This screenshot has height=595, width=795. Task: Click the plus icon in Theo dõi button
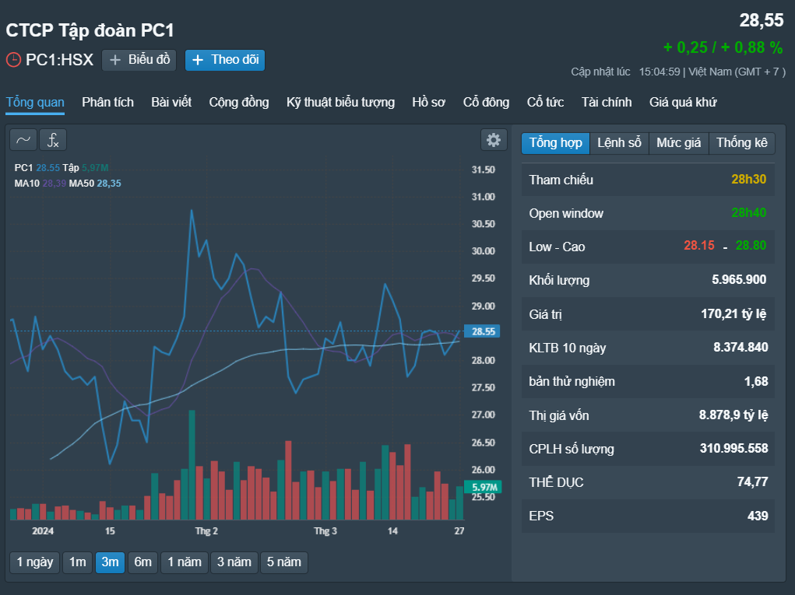(198, 60)
